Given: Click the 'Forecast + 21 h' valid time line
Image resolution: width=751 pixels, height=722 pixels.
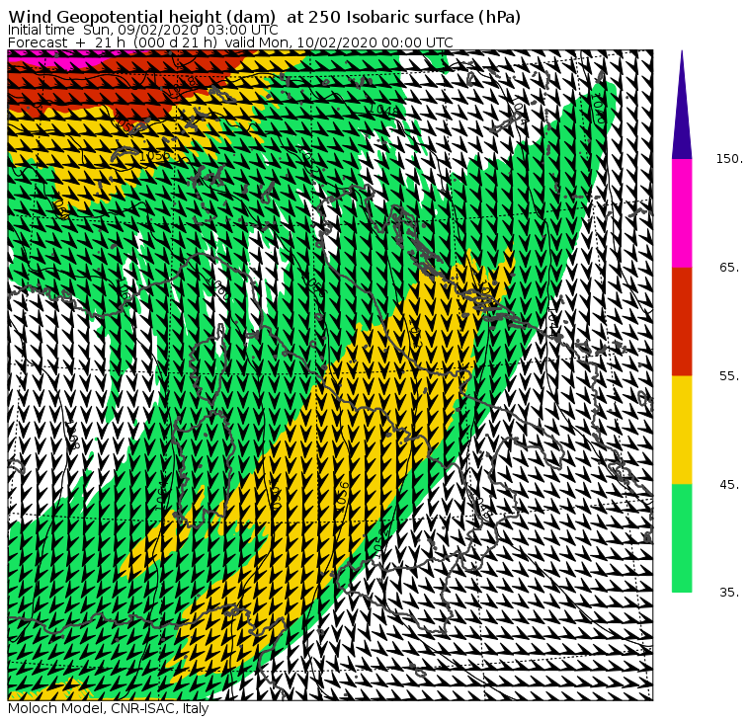Looking at the screenshot, I should tap(230, 42).
